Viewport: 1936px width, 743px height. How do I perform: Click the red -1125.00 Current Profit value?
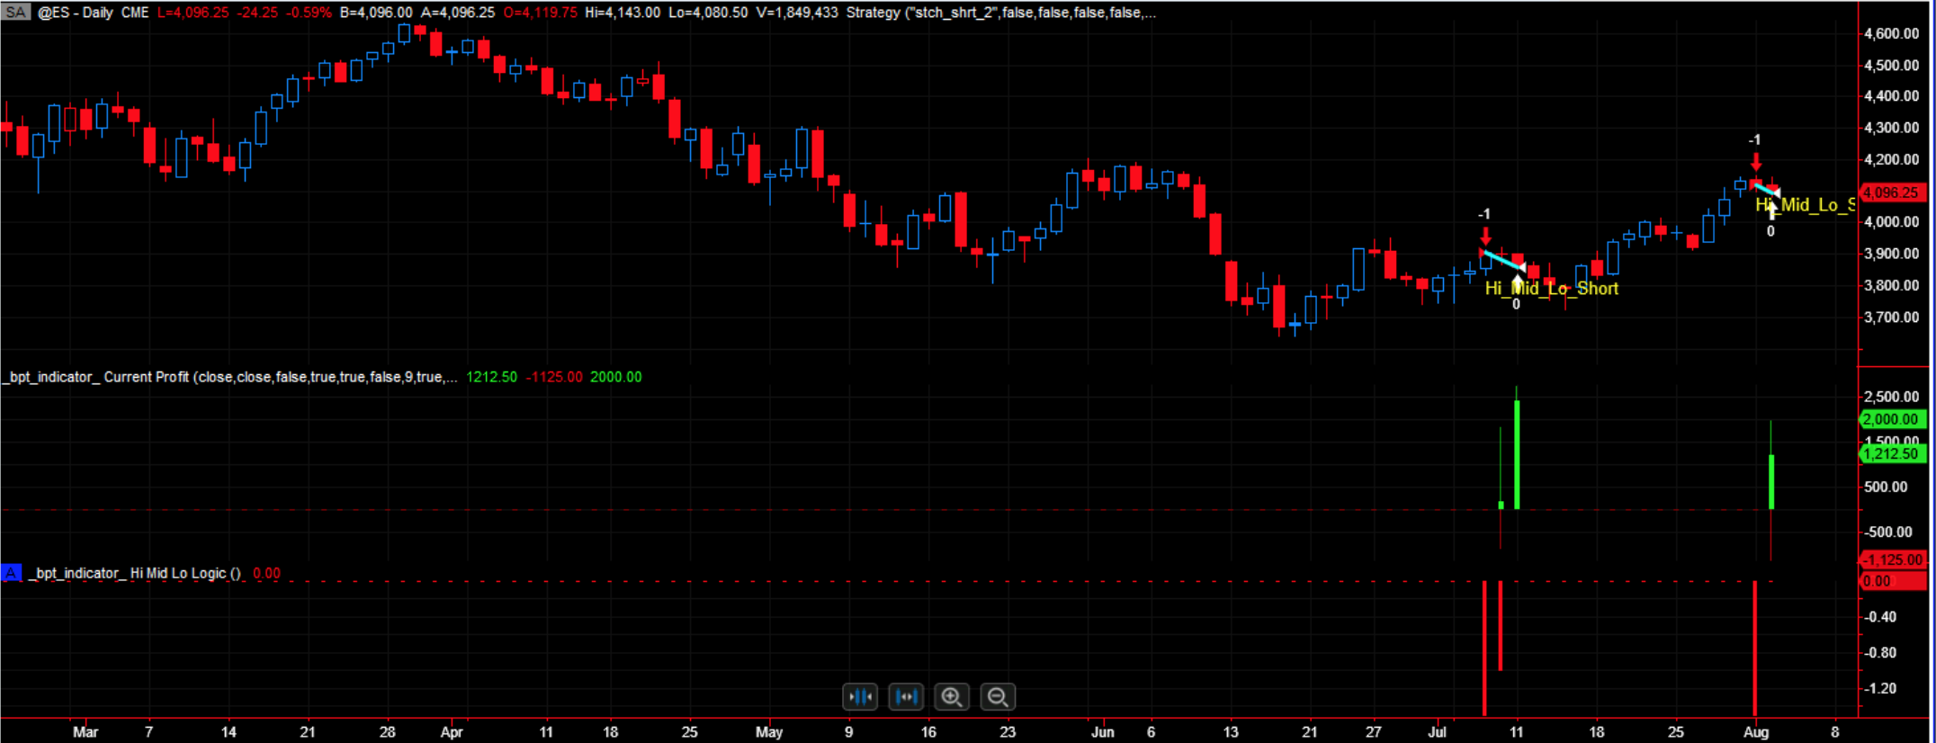tap(554, 377)
